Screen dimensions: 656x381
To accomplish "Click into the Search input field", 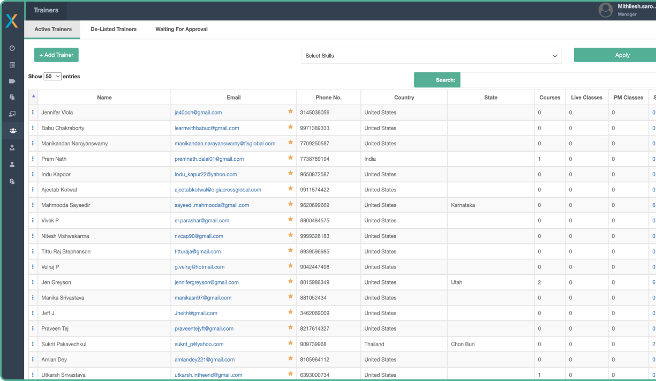I will click(558, 80).
